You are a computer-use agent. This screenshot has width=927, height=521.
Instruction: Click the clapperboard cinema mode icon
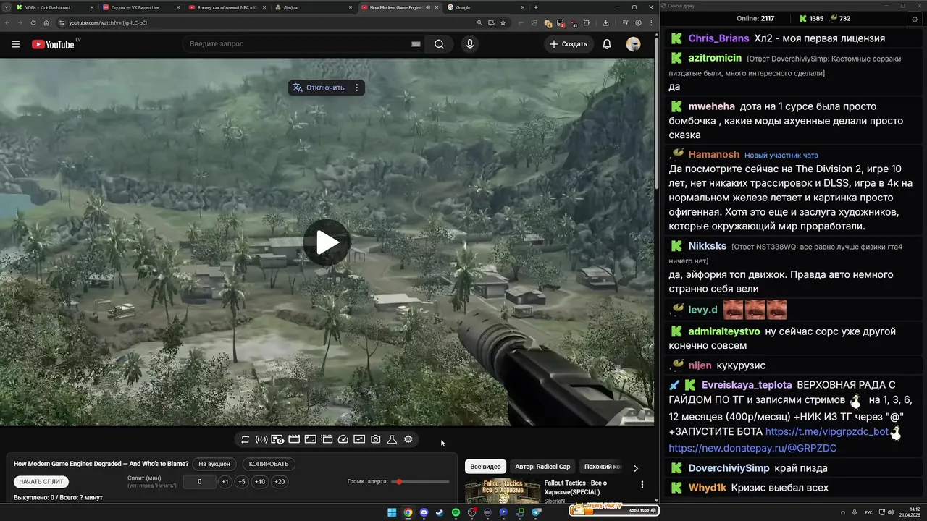pos(294,439)
